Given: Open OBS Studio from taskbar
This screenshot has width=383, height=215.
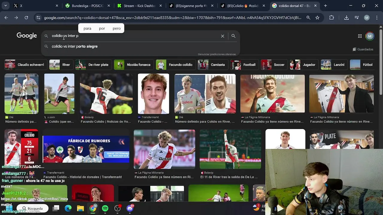Looking at the screenshot, I should click(118, 208).
